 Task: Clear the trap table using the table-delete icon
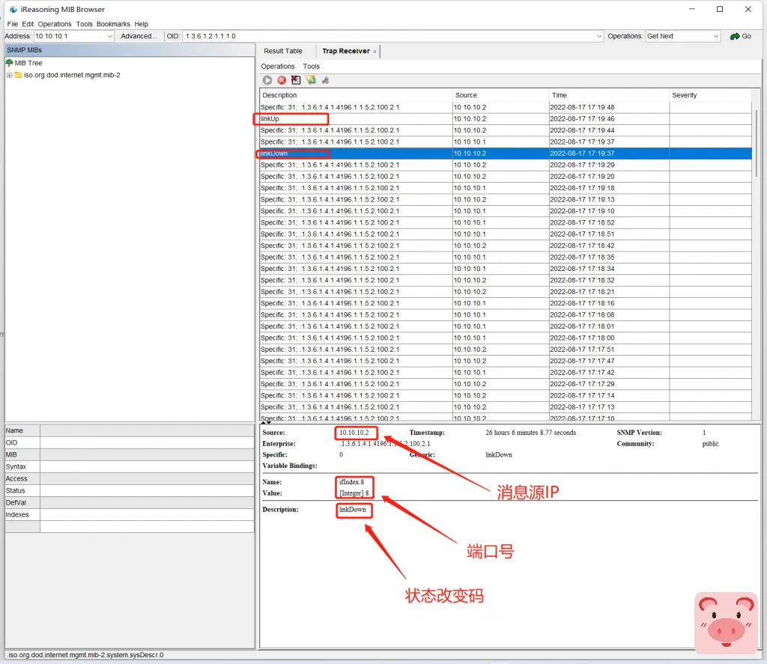pyautogui.click(x=296, y=80)
